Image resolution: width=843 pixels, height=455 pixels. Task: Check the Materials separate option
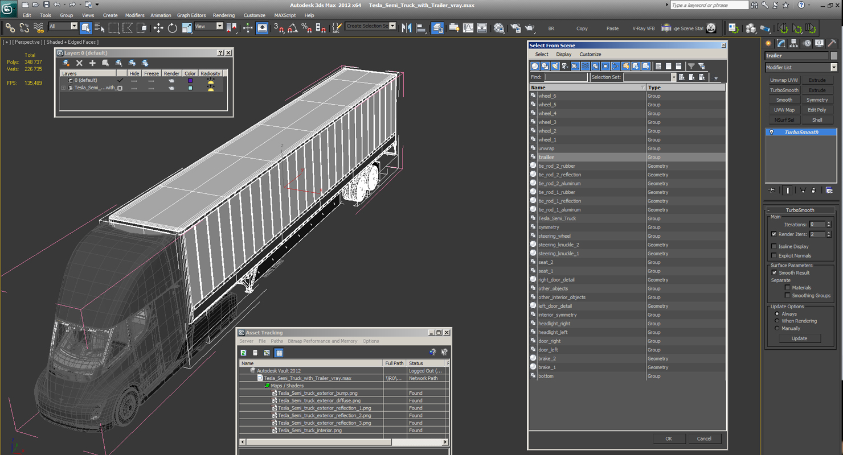click(788, 288)
